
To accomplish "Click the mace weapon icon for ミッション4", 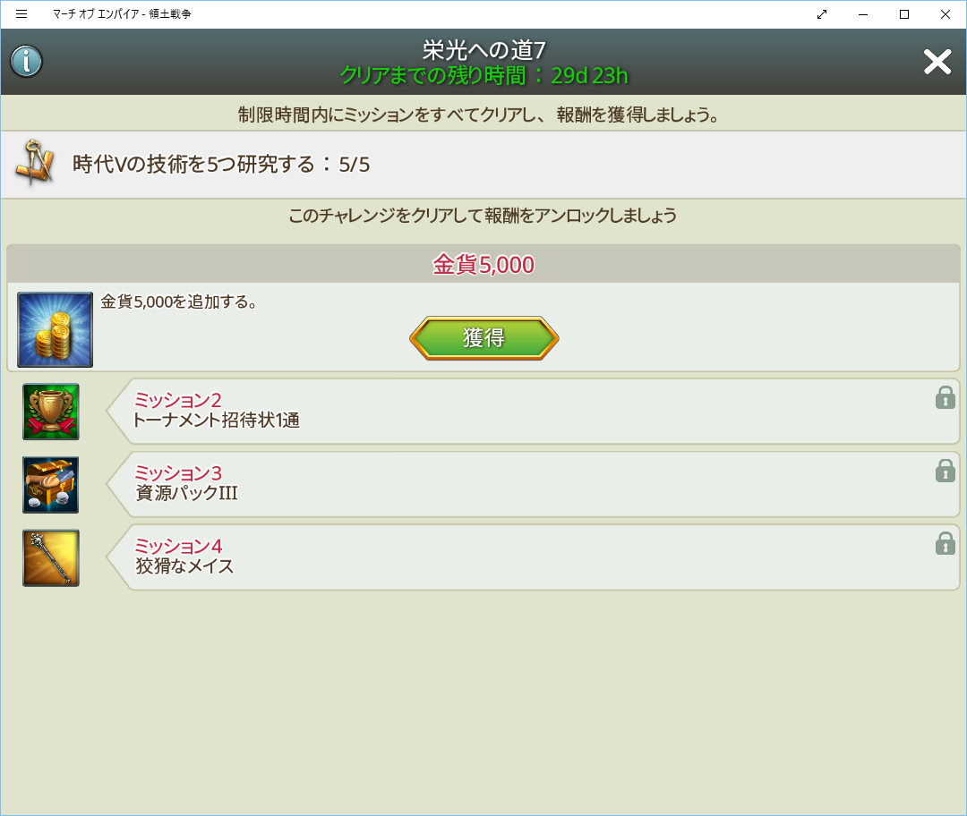I will click(50, 557).
